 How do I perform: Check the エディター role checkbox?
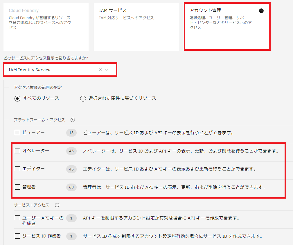17,169
